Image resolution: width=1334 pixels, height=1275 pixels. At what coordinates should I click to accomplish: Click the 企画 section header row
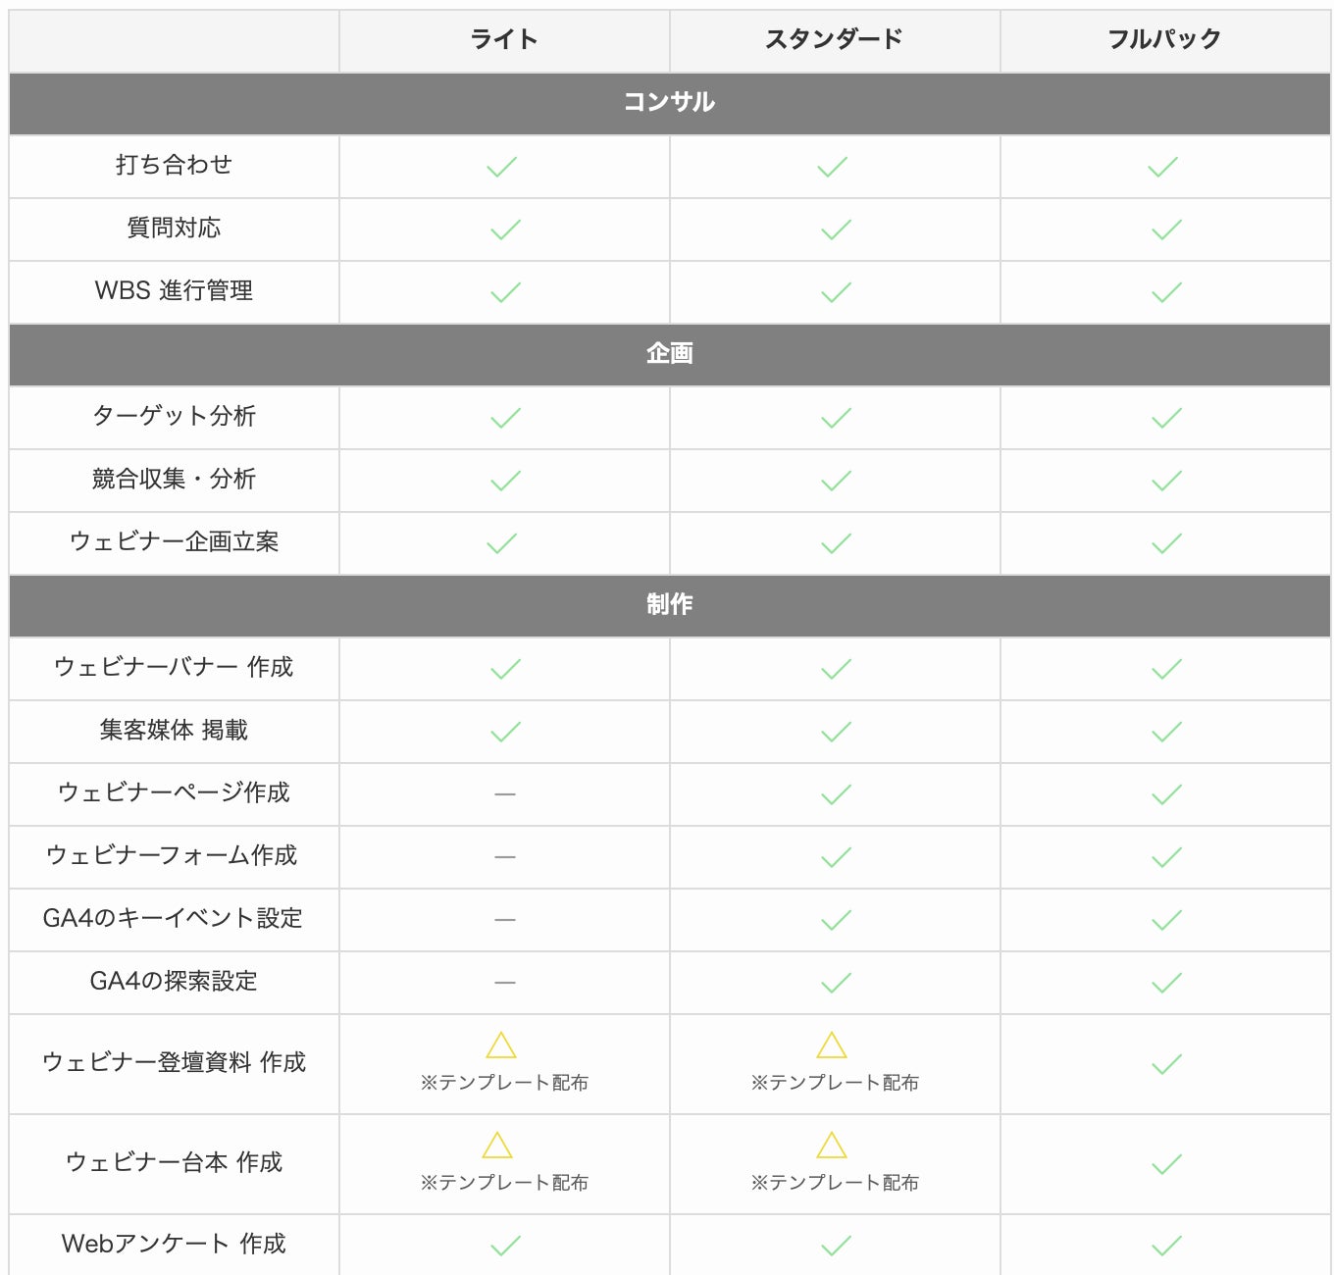click(669, 353)
